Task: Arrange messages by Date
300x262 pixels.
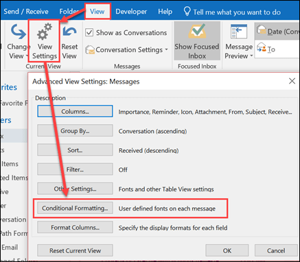Action: click(277, 32)
